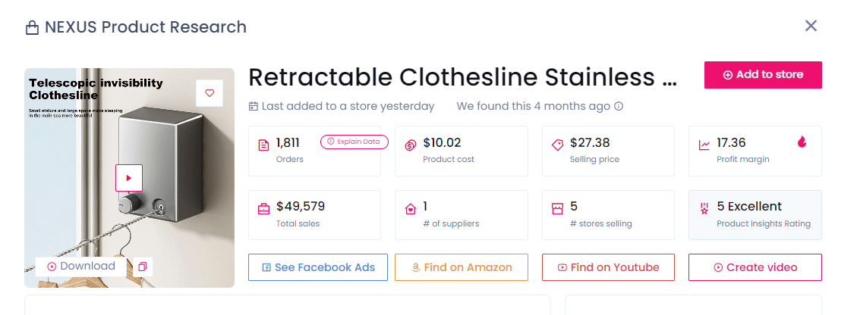Click the Create video button
Image resolution: width=857 pixels, height=315 pixels.
coord(755,267)
